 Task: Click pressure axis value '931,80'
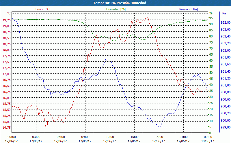tap(226, 57)
